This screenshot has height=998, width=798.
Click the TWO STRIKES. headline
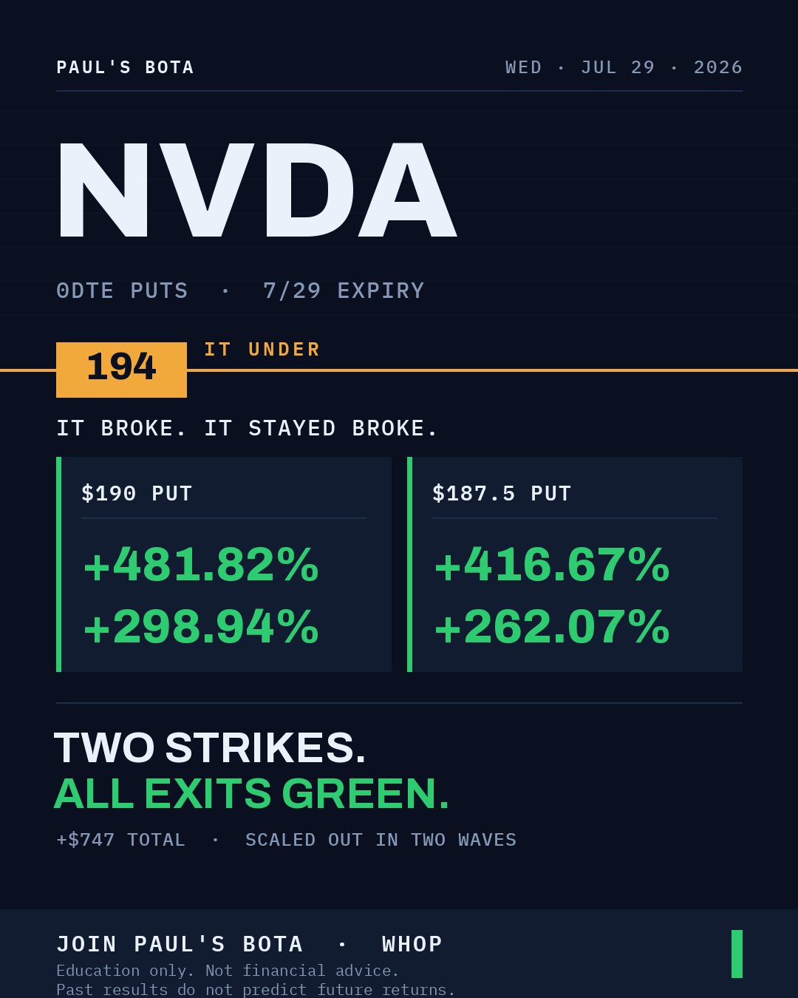[x=210, y=747]
